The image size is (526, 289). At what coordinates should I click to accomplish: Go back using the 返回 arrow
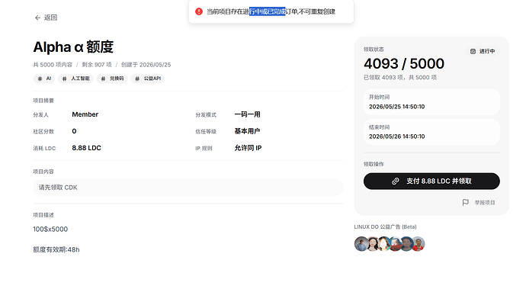pyautogui.click(x=37, y=18)
